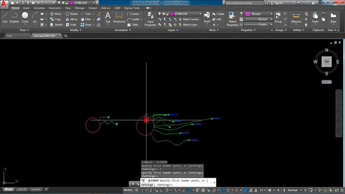The height and width of the screenshot is (194, 345).
Task: Click Match Properties tool
Action: pos(232,19)
